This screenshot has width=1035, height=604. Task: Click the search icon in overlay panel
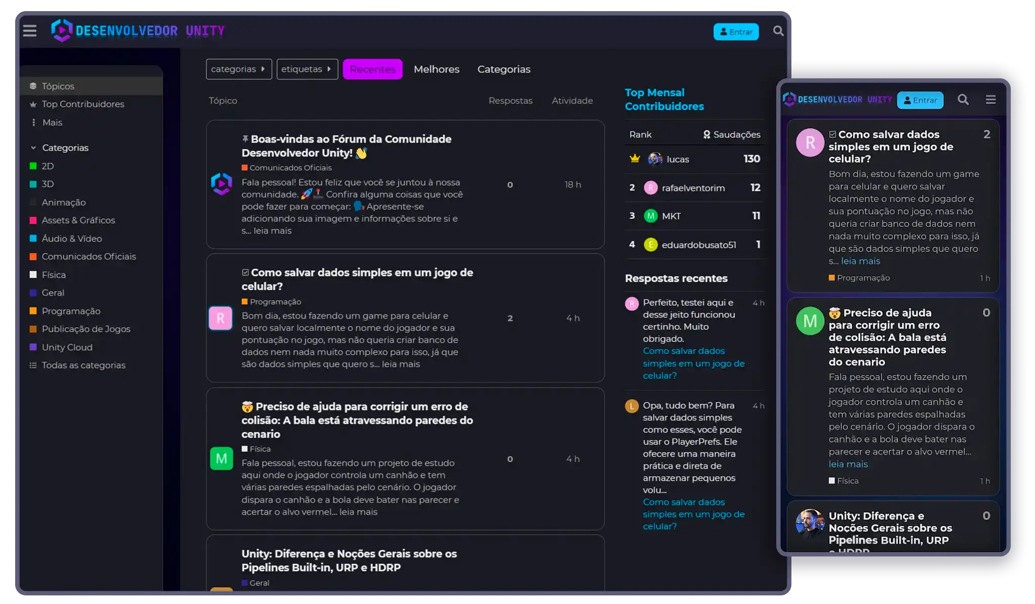tap(963, 100)
